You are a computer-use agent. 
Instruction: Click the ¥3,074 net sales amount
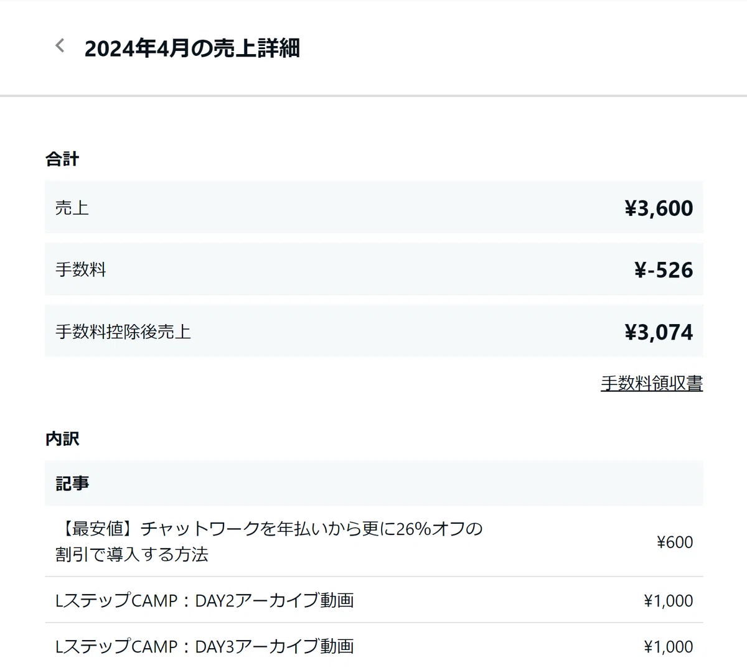coord(659,332)
